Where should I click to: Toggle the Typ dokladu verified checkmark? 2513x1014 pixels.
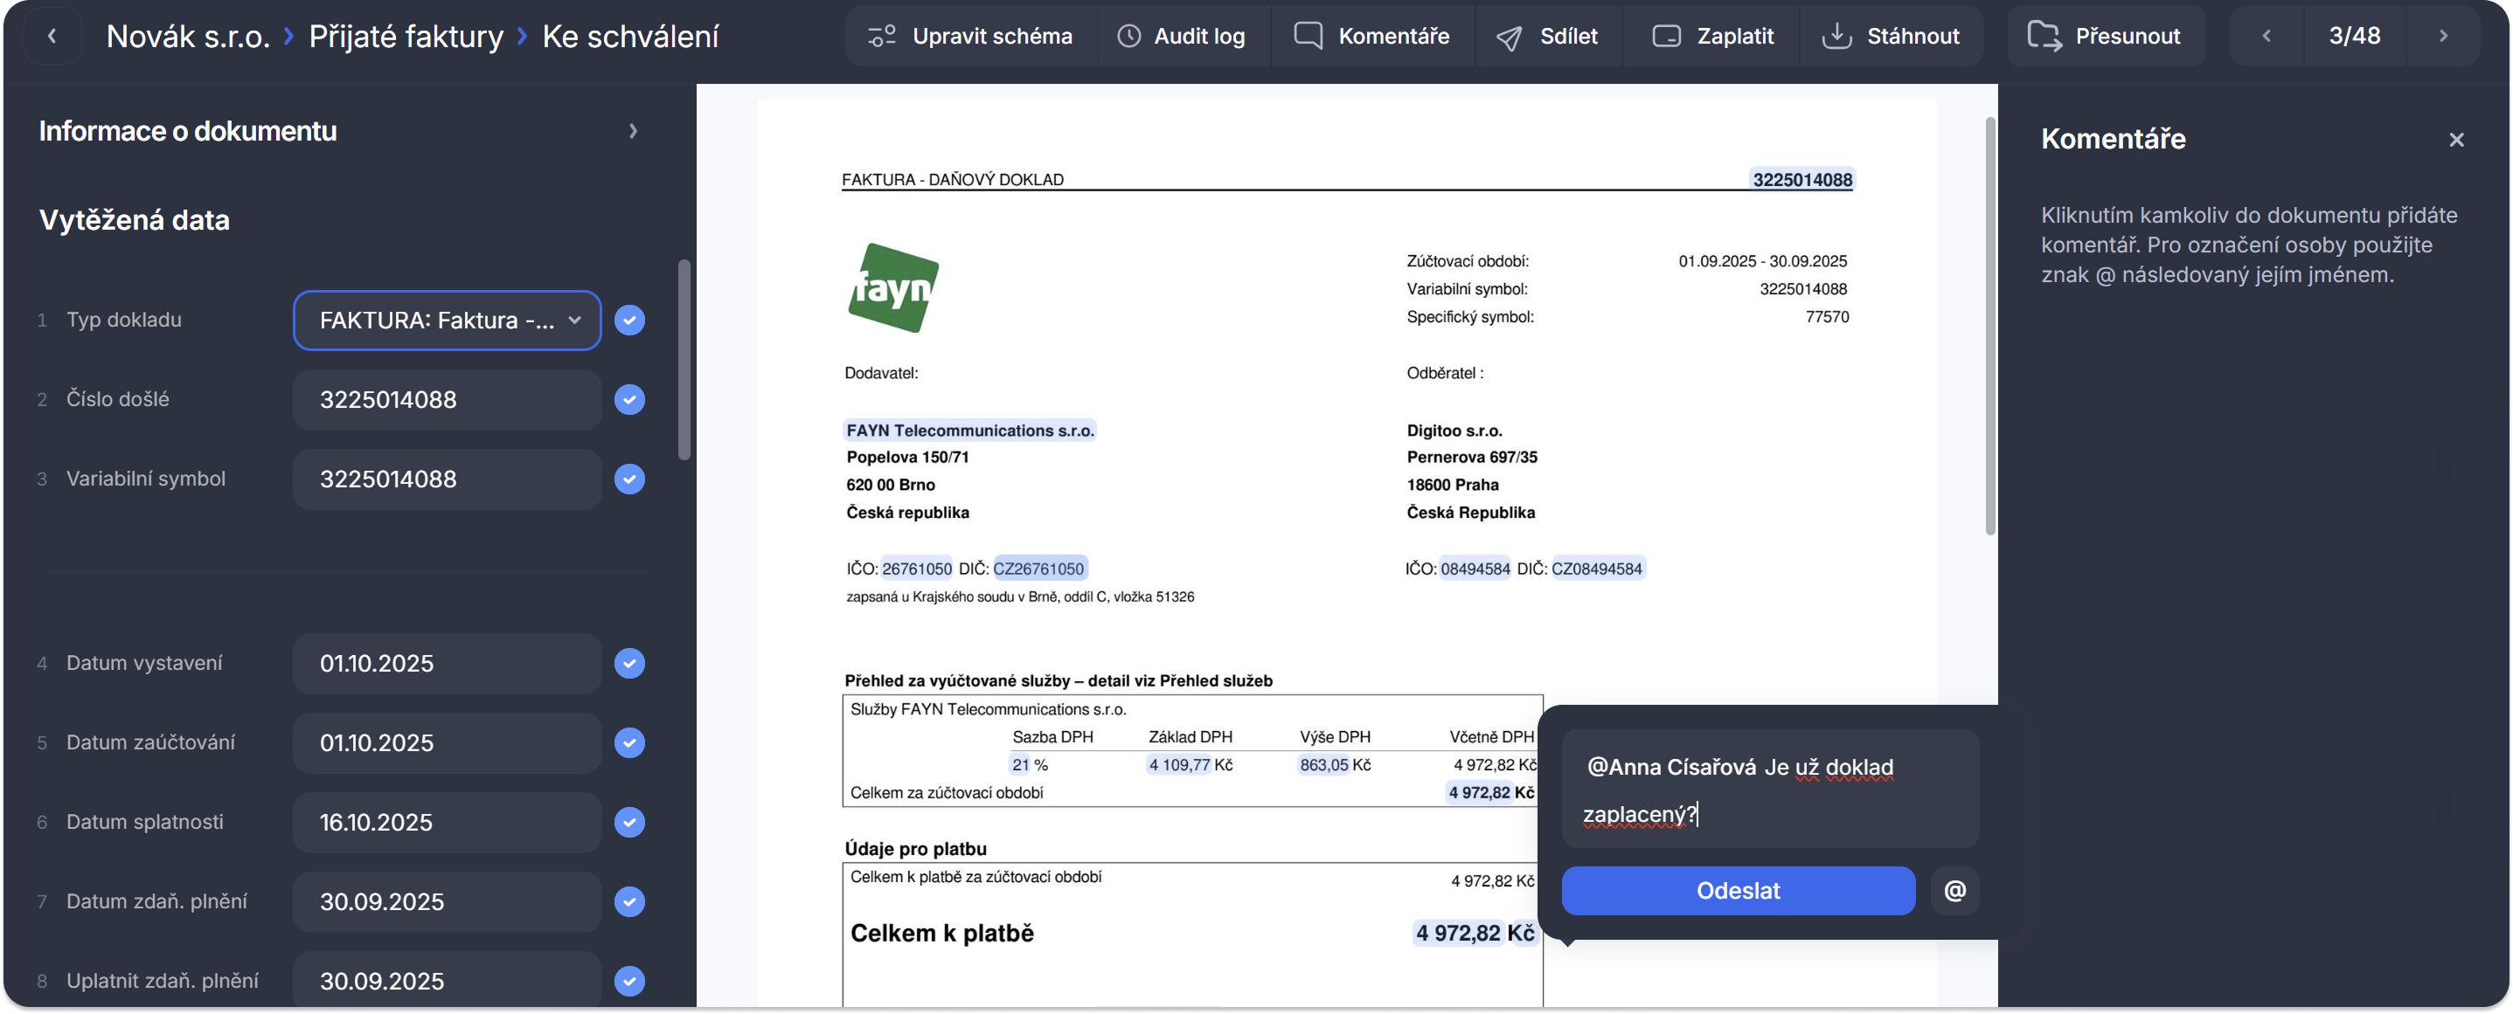(629, 320)
